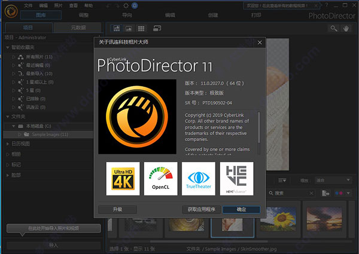Switch to the 打印 module tab

point(256,15)
